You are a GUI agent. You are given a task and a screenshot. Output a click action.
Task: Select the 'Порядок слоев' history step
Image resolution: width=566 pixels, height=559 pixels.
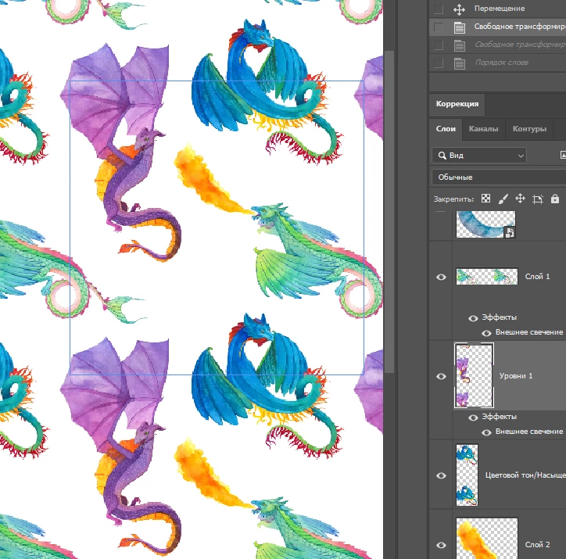[x=497, y=63]
